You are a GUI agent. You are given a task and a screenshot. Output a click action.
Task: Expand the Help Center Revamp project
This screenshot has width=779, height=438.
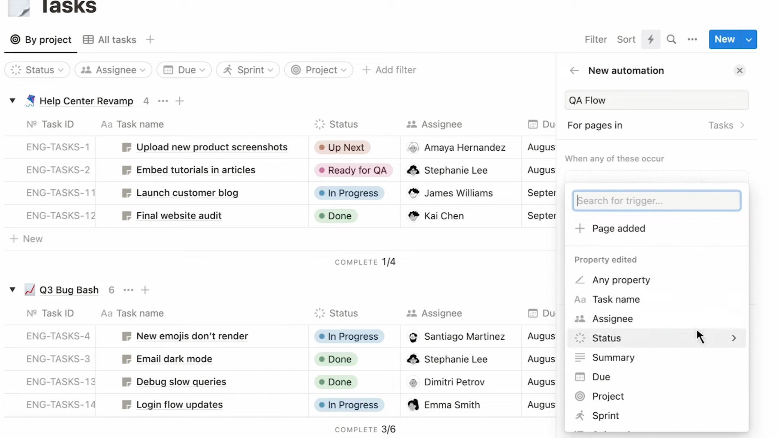point(12,101)
